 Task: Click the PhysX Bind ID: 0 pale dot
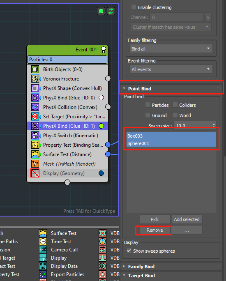click(101, 98)
